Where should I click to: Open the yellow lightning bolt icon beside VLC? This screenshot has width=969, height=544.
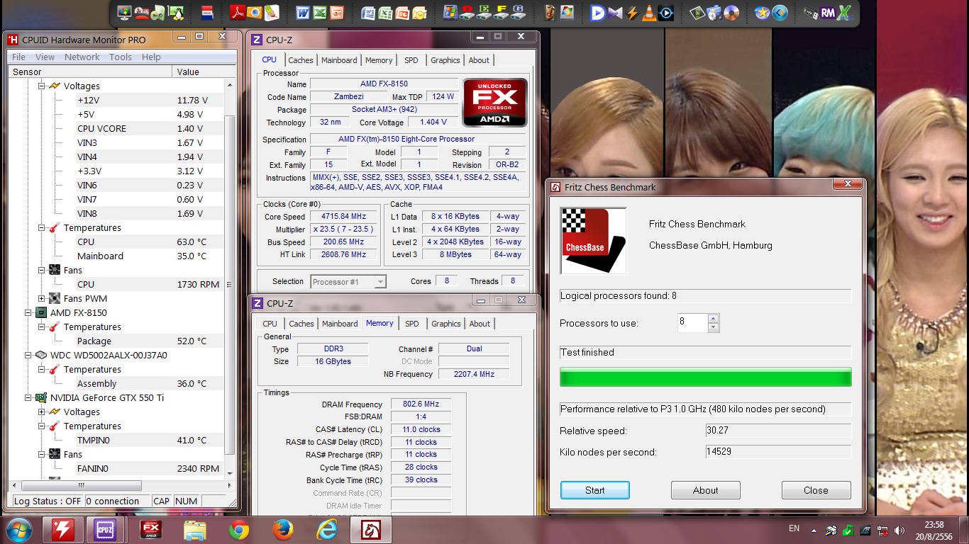tap(632, 12)
